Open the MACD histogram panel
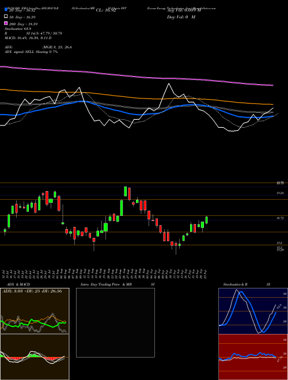The width and height of the screenshot is (288, 380). pyautogui.click(x=35, y=357)
